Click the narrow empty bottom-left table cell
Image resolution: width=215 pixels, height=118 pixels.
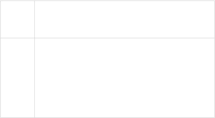pyautogui.click(x=17, y=78)
